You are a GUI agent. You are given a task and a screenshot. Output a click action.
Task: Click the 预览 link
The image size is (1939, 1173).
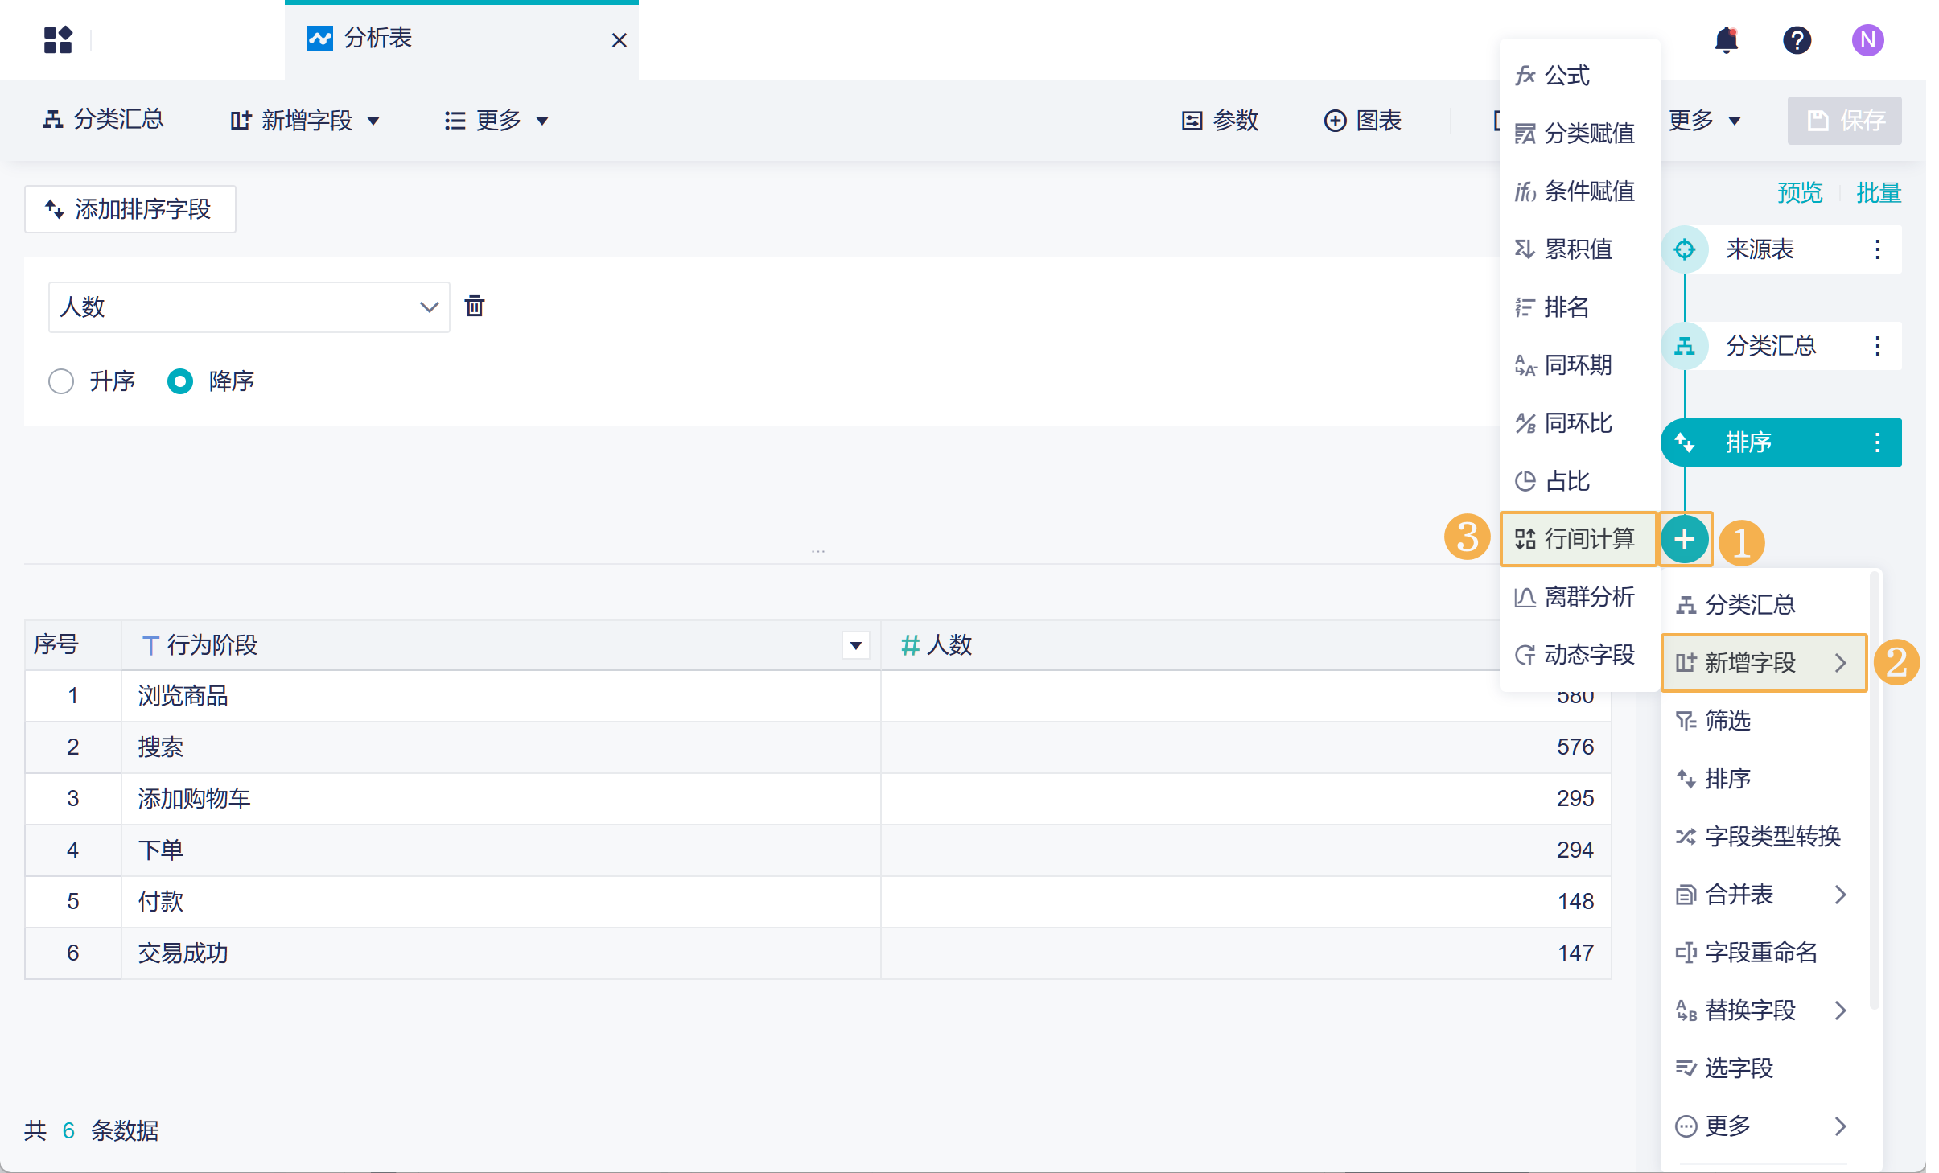[1799, 193]
